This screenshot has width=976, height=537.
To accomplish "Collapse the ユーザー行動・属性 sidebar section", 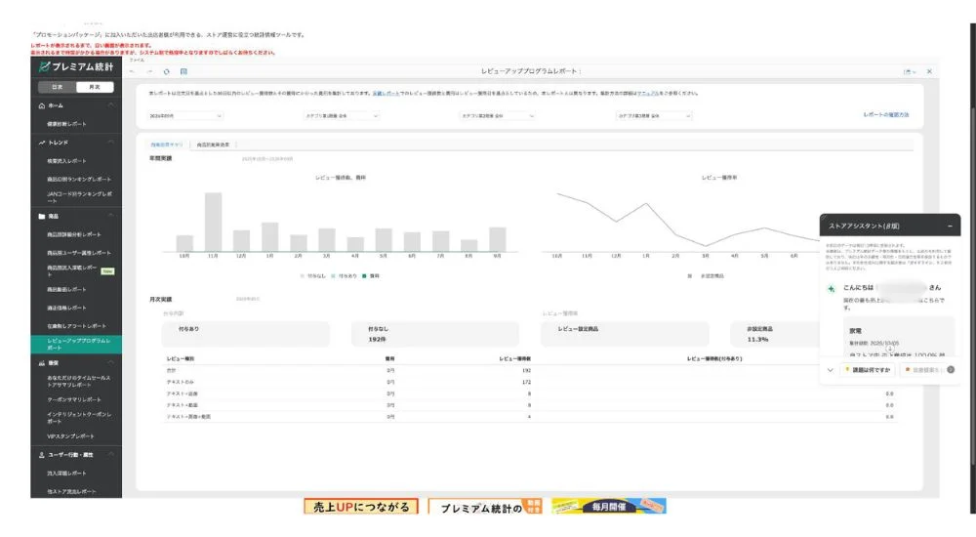I will (x=111, y=455).
